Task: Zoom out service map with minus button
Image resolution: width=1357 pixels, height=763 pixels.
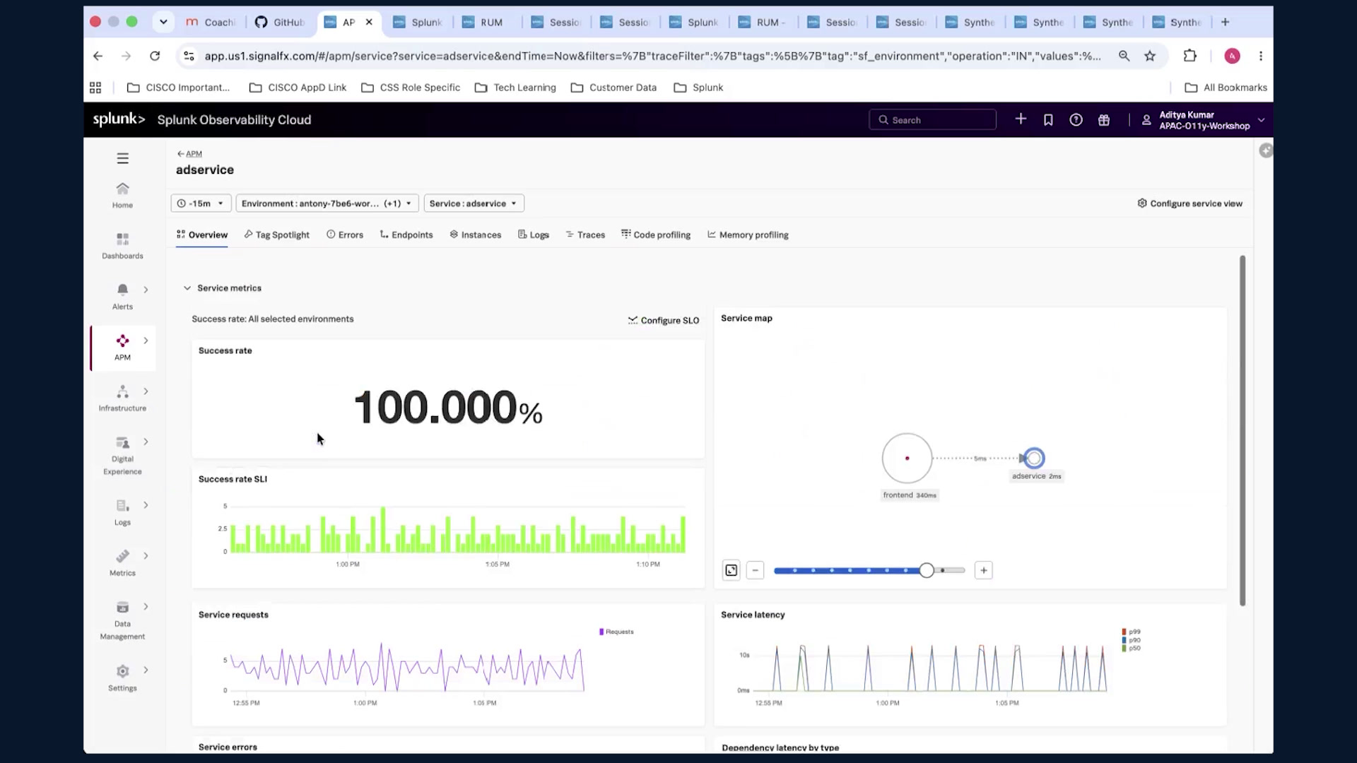Action: [755, 570]
